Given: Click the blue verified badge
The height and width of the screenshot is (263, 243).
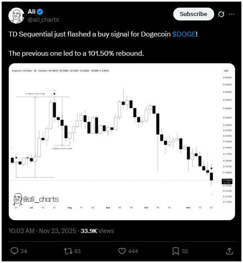Looking at the screenshot, I should (x=40, y=11).
